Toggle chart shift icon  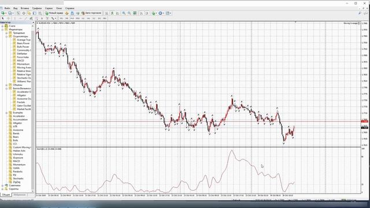tap(147, 13)
